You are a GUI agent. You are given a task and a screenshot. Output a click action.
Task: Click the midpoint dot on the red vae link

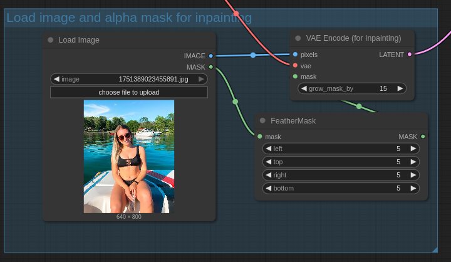236,14
